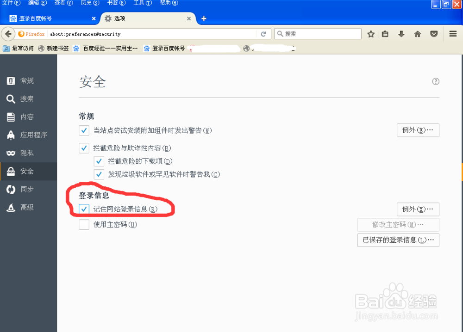Toggle 拦截危险的下载项 checkbox

coord(99,161)
